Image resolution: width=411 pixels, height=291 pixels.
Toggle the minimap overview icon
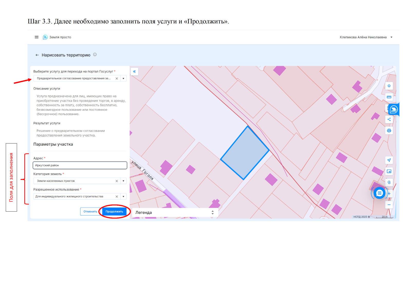point(389,171)
